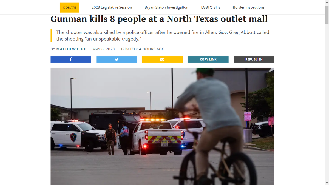Viewport: 329px width, 185px height.
Task: Copy the article link with COPY LINK
Action: click(208, 59)
